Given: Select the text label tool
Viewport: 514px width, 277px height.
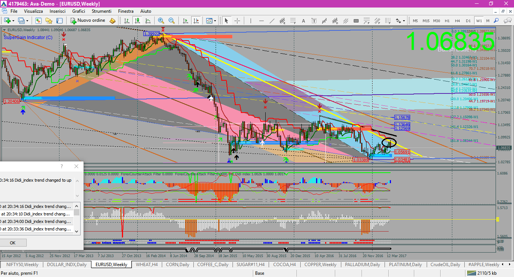Looking at the screenshot, I should click(314, 21).
